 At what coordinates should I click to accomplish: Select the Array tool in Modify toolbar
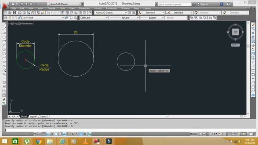[x=253, y=41]
